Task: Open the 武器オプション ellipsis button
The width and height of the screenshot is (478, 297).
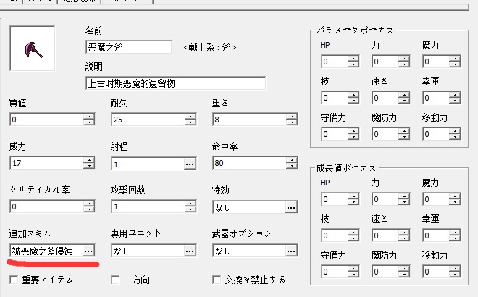Action: tap(290, 251)
